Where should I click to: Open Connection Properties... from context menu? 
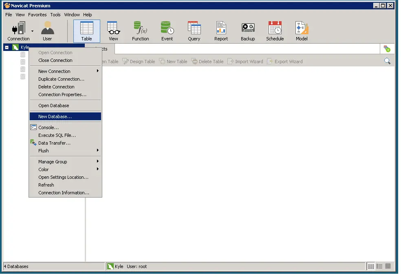pyautogui.click(x=66, y=95)
